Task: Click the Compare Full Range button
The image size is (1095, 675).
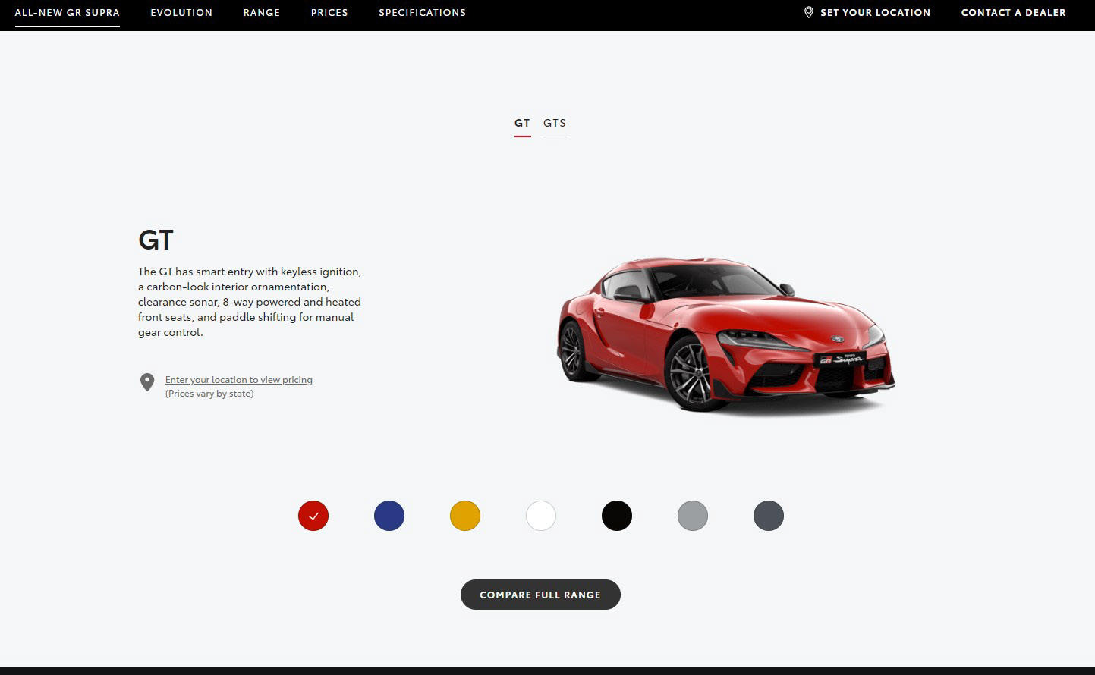Action: [x=540, y=595]
